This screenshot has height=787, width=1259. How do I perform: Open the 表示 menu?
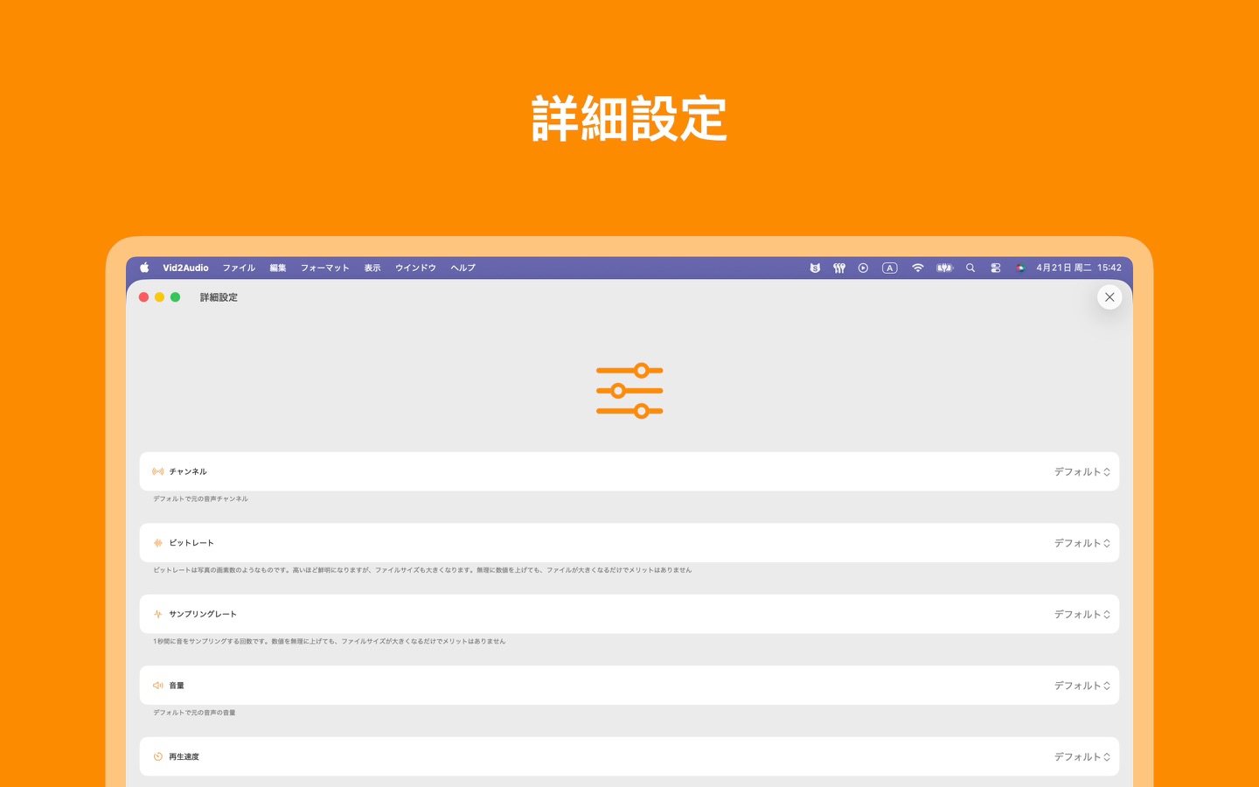pos(372,268)
